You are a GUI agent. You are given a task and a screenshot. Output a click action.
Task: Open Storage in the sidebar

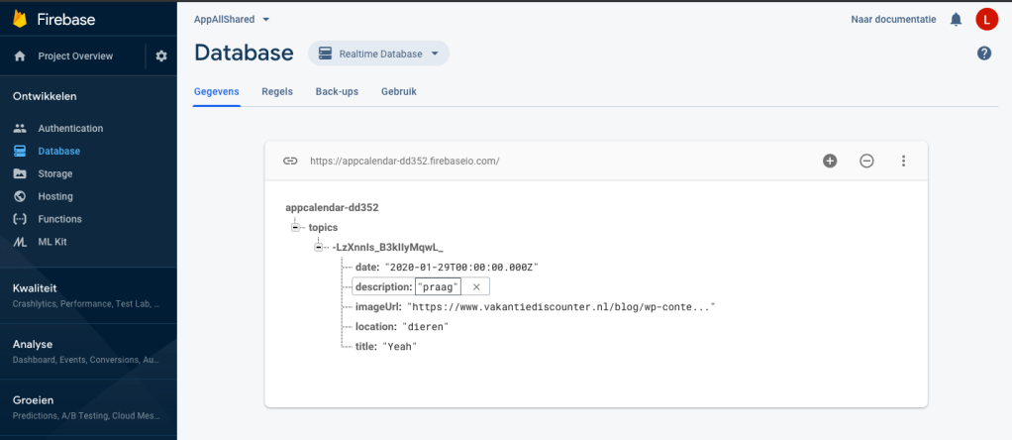coord(55,173)
